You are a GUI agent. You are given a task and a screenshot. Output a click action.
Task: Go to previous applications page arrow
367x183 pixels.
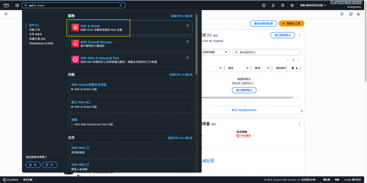288,60
